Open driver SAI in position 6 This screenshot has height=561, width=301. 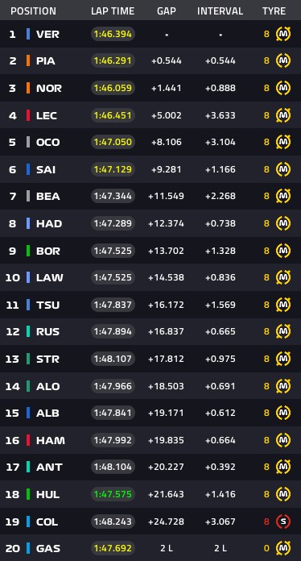[x=46, y=169]
